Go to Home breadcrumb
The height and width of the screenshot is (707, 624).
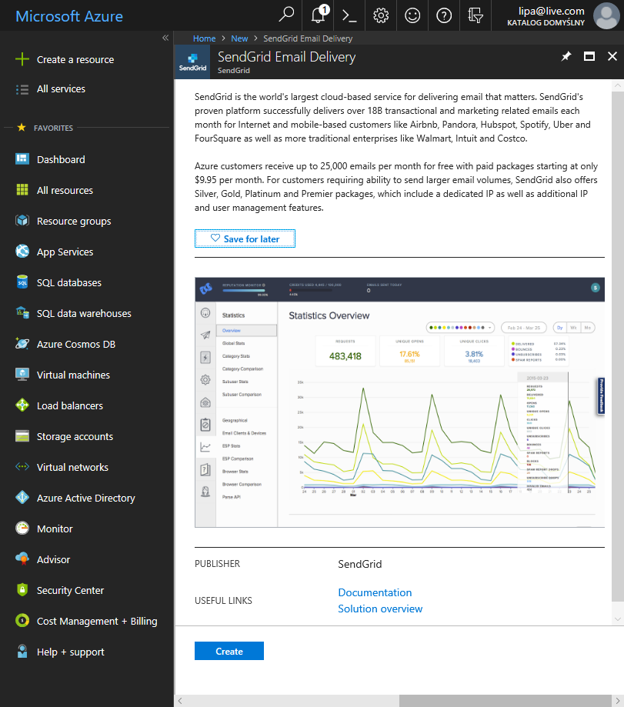click(x=204, y=38)
